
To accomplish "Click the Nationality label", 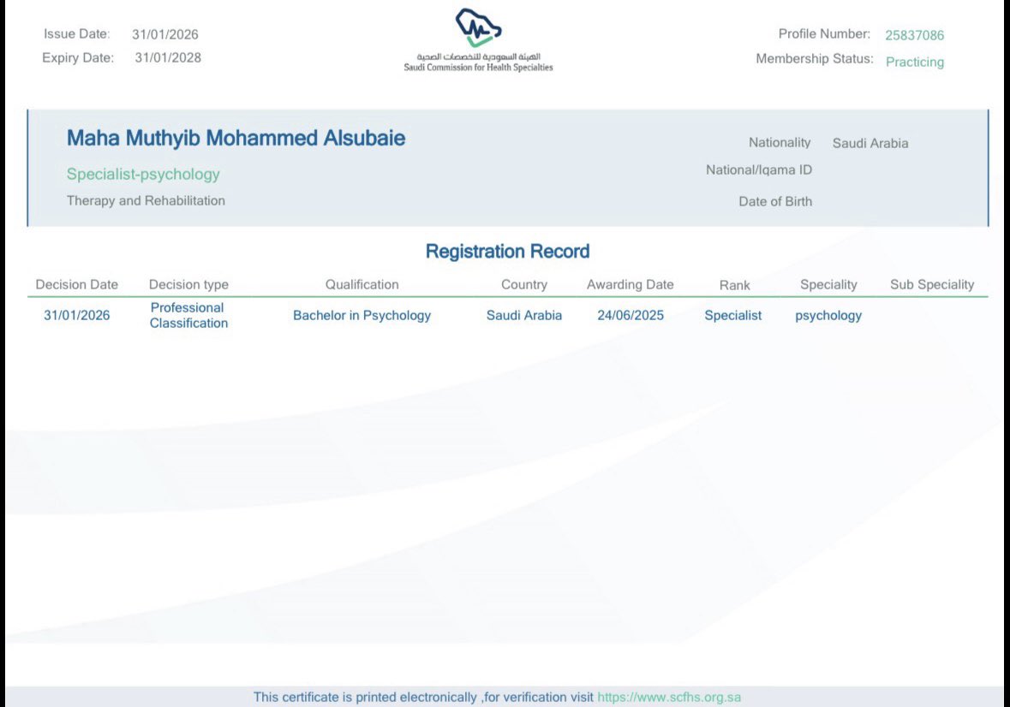I will 780,143.
